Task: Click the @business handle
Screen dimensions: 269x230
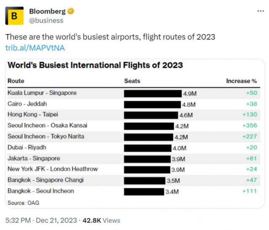Action: pyautogui.click(x=46, y=20)
